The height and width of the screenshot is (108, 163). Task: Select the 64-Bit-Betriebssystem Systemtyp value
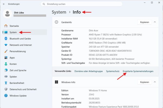pyautogui.click(x=112, y=59)
